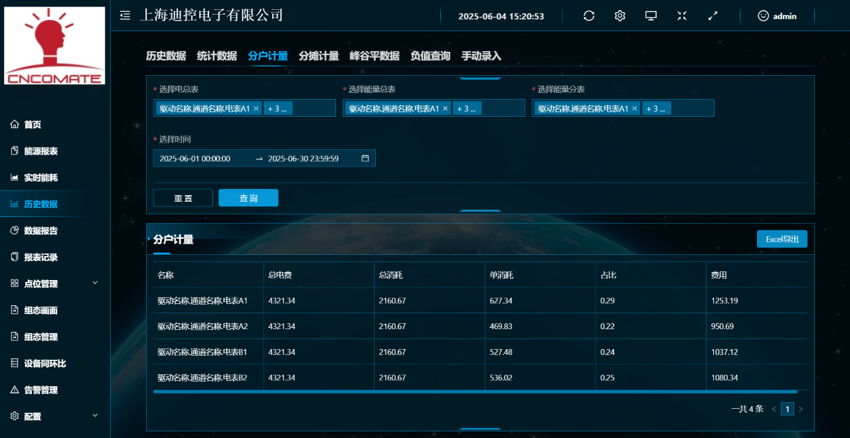Click the shrink-arrows icon in header
Image resolution: width=850 pixels, height=438 pixels.
click(682, 16)
